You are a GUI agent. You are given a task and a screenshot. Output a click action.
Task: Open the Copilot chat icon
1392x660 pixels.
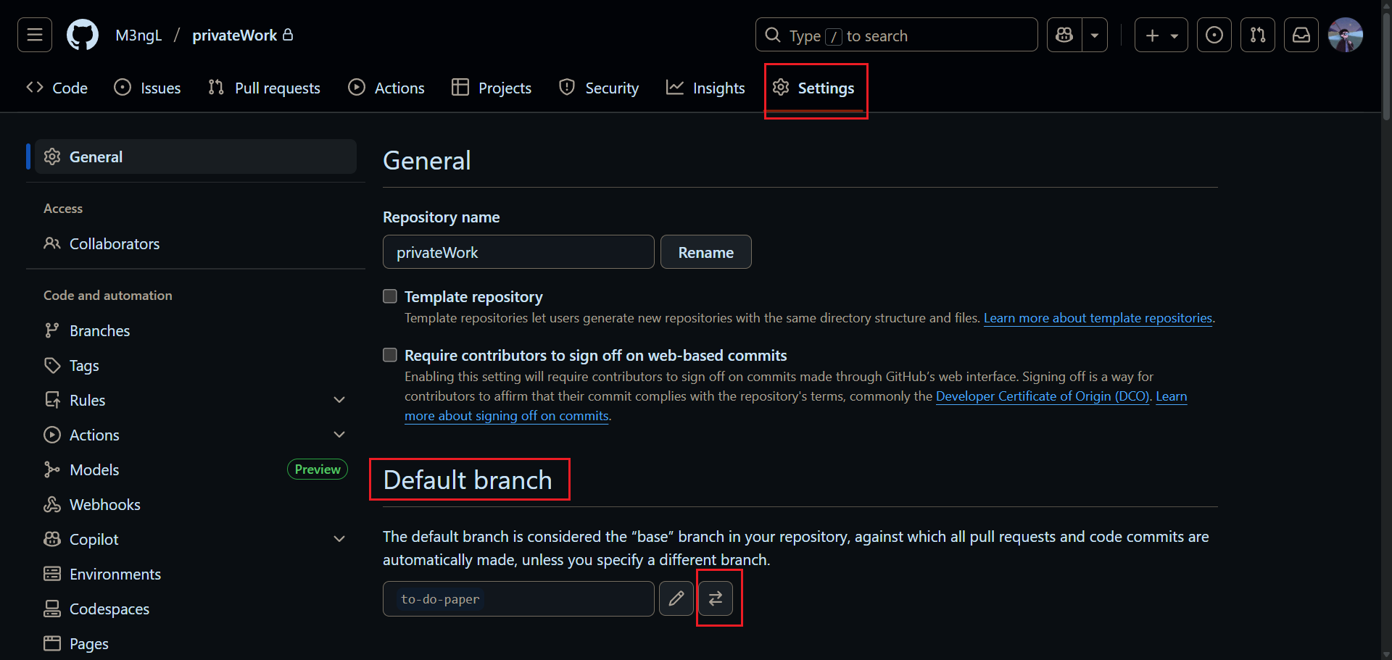(1064, 35)
